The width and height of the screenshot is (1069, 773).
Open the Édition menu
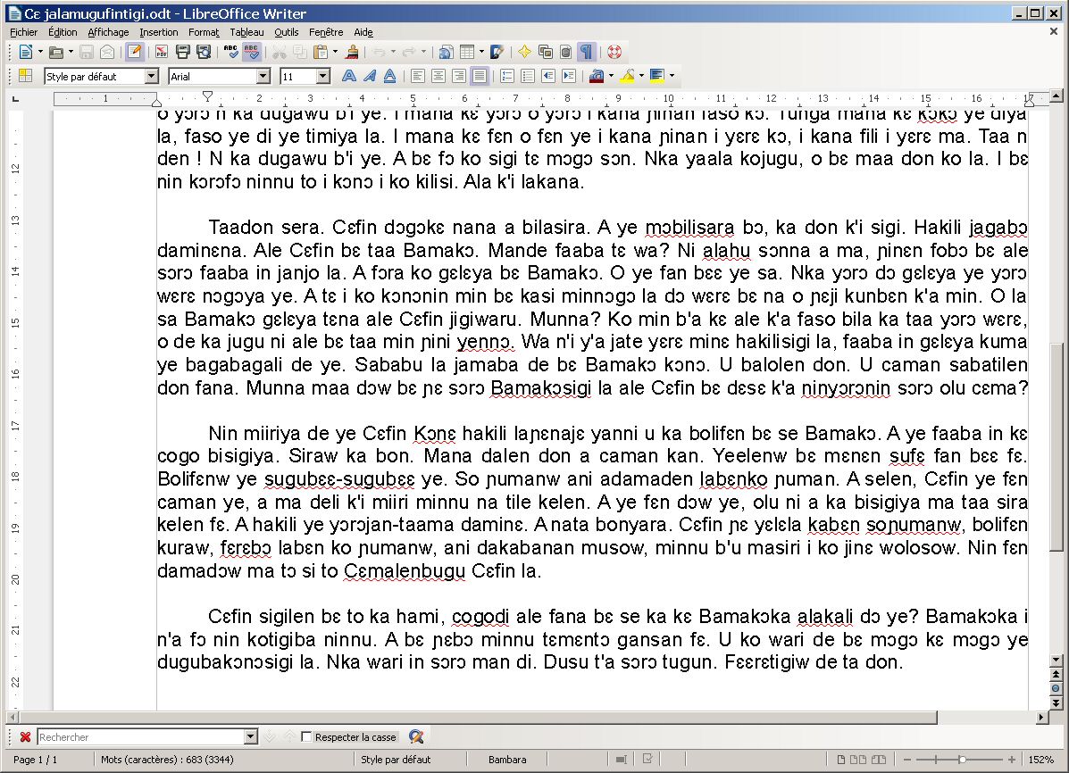(x=63, y=32)
